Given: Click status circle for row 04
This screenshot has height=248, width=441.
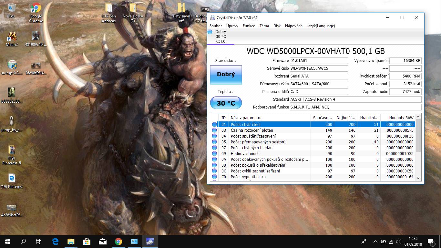Looking at the screenshot, I should click(x=214, y=136).
